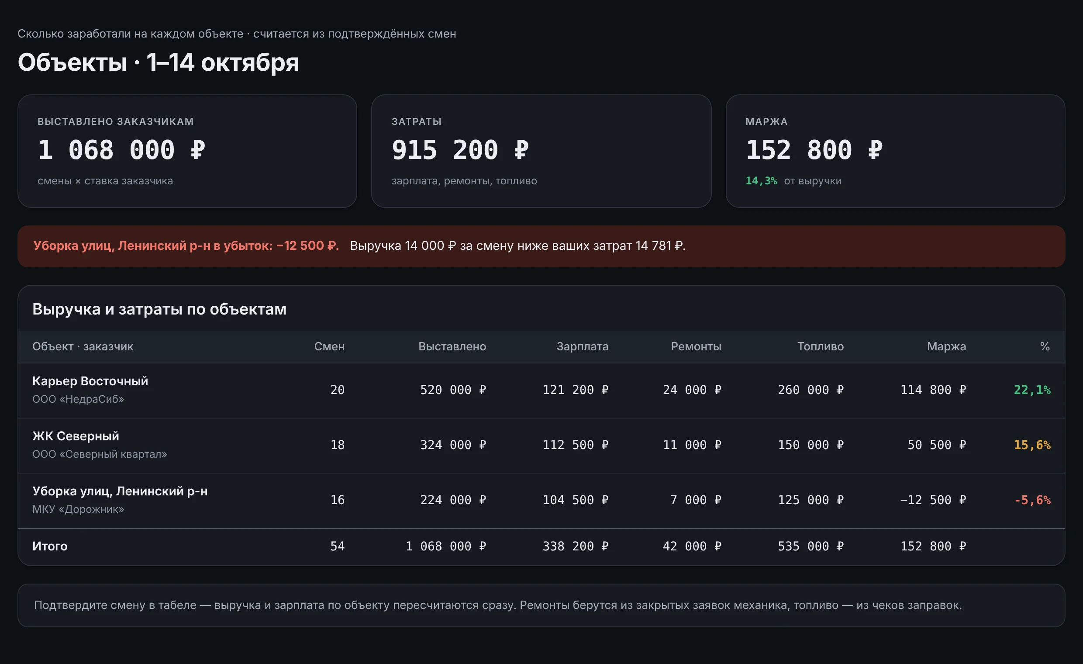Click the total shifts count 54
The image size is (1083, 664).
[338, 546]
